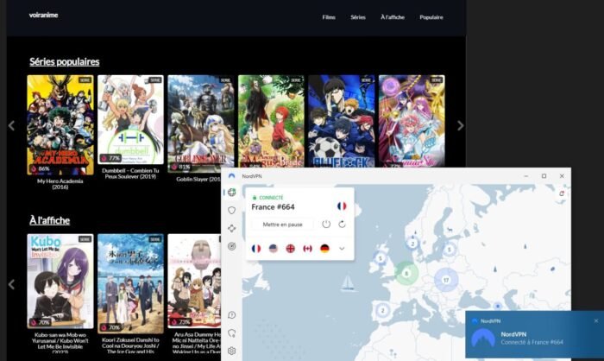
Task: Open the refer-a-friend icon above settings in NordVPN
Action: pos(231,332)
